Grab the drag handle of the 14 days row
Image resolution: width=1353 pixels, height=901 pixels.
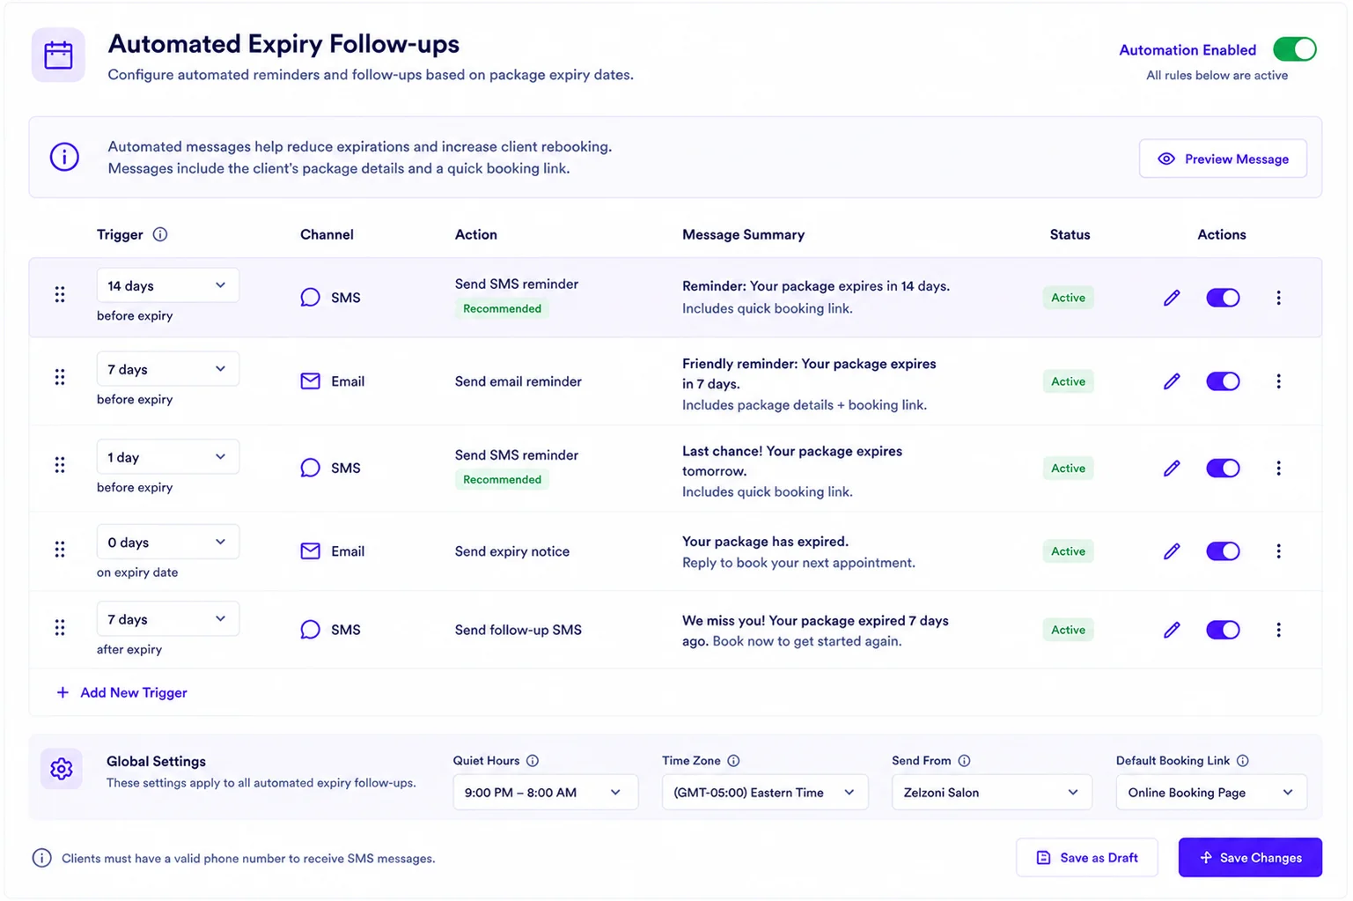tap(60, 294)
